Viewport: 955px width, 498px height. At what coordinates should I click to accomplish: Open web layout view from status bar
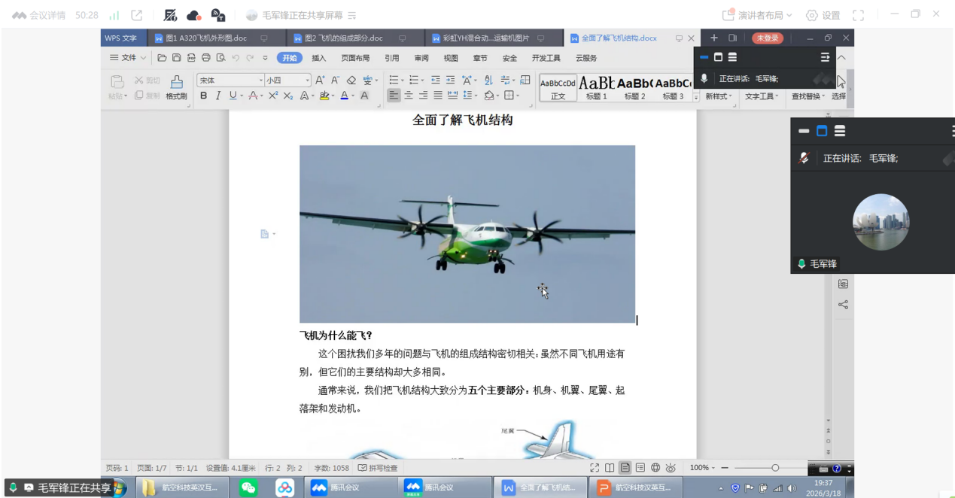tap(655, 468)
